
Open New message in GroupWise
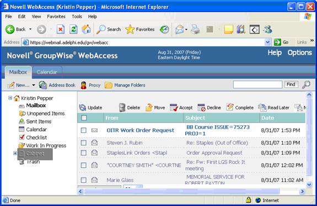click(x=18, y=85)
